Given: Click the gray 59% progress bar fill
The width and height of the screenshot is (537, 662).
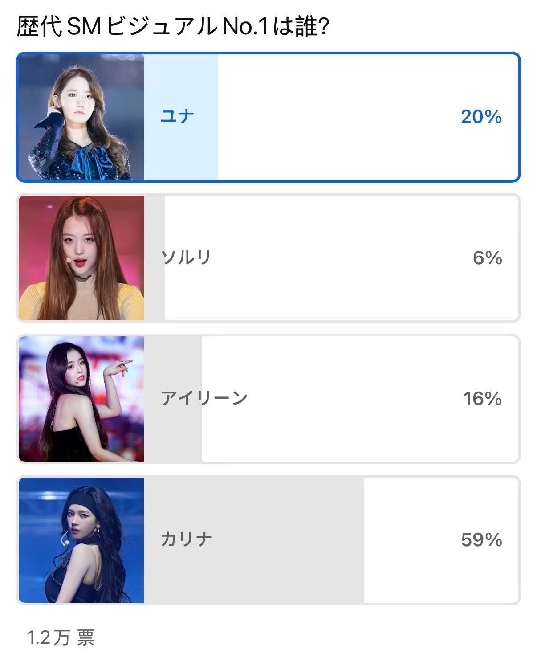Looking at the screenshot, I should click(x=254, y=540).
